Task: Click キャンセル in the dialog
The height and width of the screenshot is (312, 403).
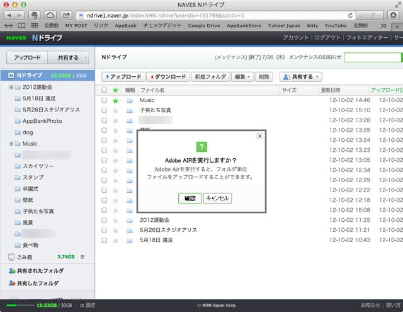Action: (x=217, y=199)
